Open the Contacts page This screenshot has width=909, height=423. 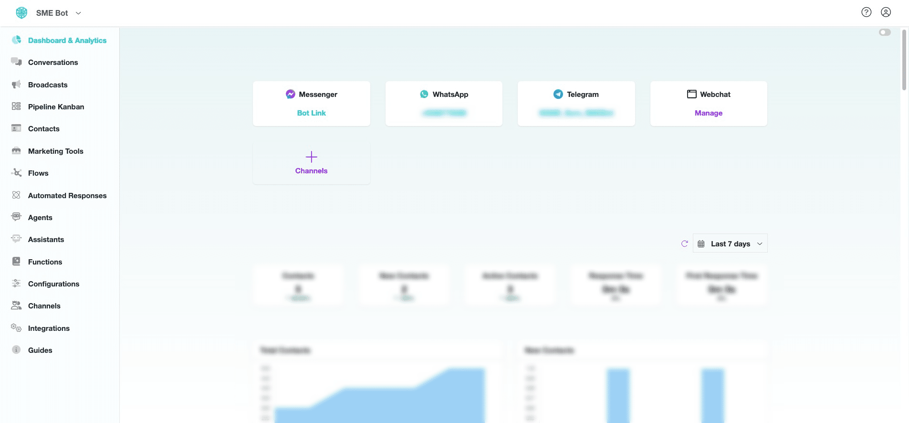click(x=44, y=129)
